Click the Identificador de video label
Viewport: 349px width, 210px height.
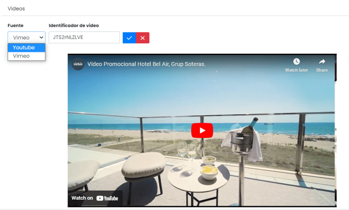click(74, 25)
